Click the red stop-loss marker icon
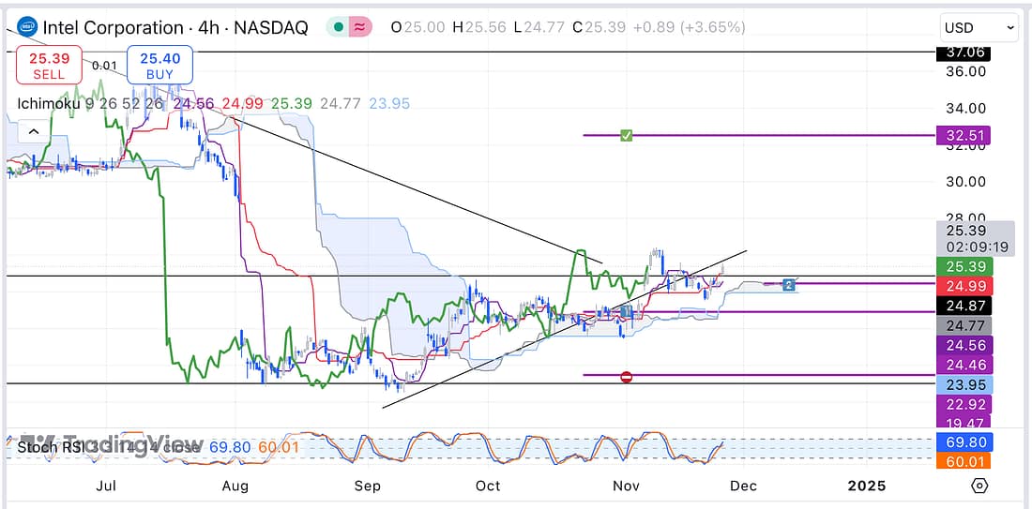1032x509 pixels. point(627,377)
